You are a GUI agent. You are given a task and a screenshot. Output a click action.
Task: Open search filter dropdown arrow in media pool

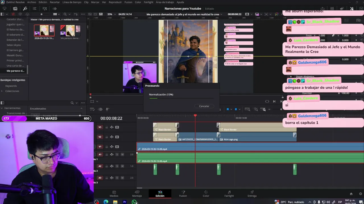(70, 14)
